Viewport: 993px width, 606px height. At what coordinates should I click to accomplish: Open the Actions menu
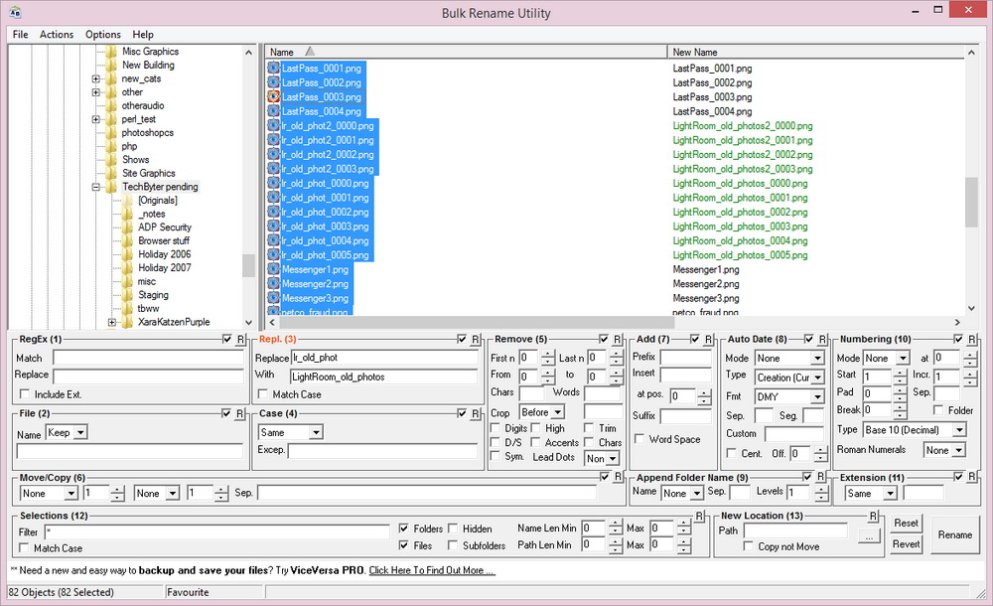[57, 34]
